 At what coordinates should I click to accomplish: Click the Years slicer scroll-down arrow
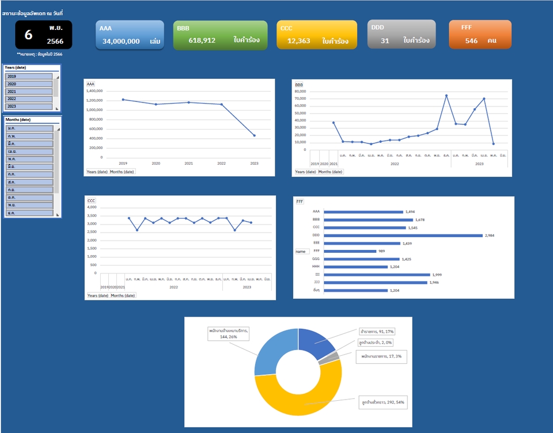[57, 109]
